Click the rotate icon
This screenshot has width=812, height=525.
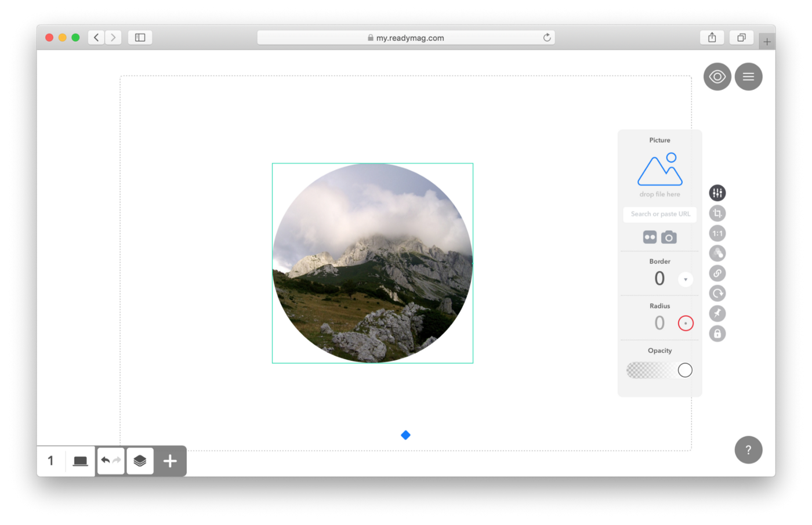coord(717,294)
